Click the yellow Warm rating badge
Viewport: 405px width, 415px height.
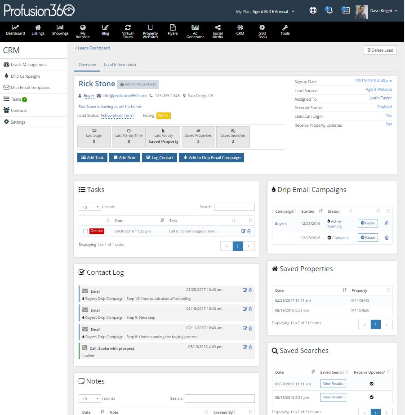tap(163, 116)
